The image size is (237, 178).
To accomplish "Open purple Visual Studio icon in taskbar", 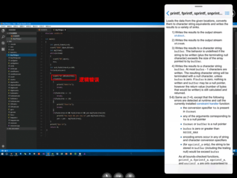I will 43,154.
